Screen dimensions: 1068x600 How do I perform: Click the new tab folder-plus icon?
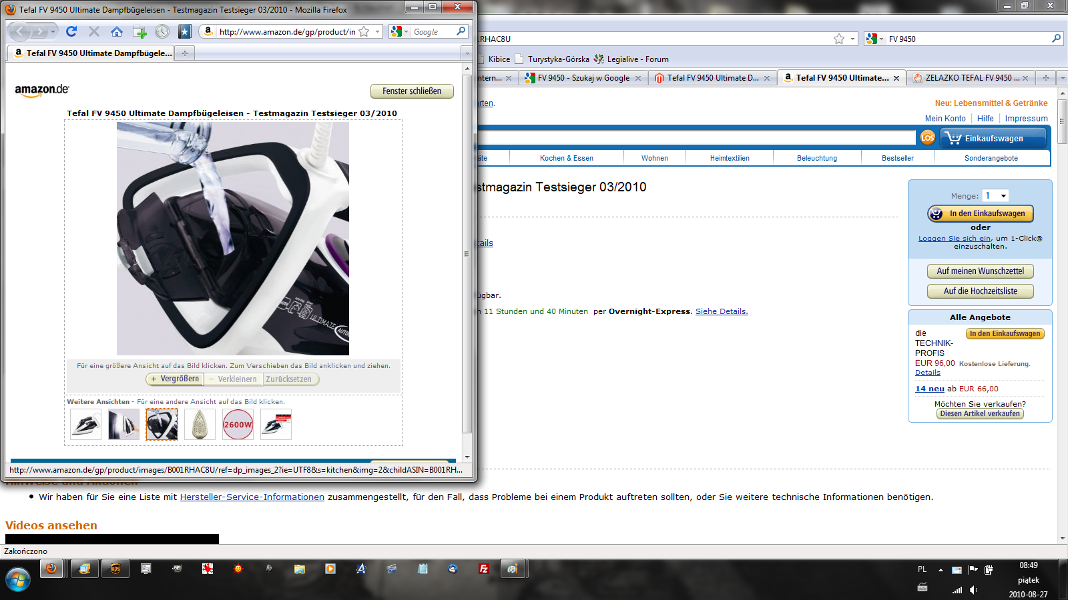click(140, 31)
